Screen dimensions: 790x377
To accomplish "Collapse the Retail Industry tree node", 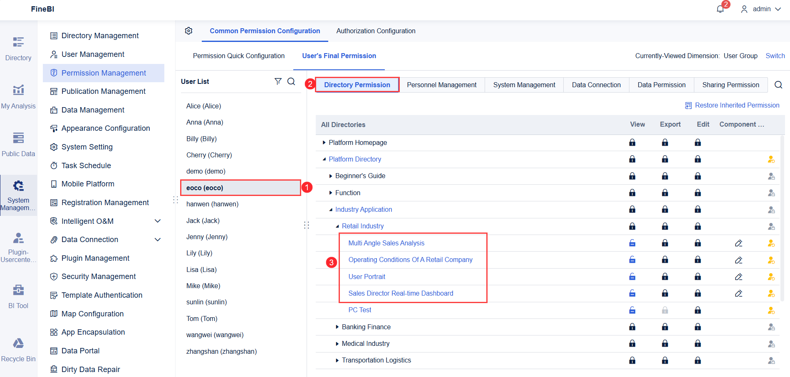I will (337, 226).
